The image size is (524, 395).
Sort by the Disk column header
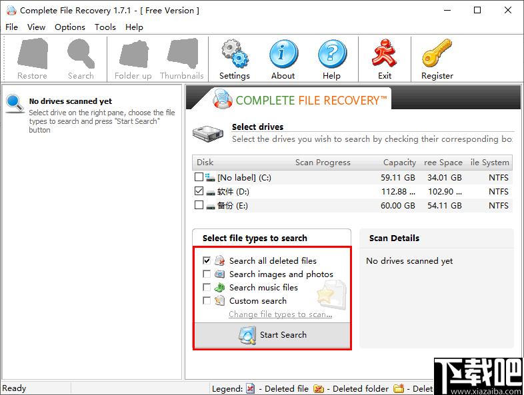(205, 163)
